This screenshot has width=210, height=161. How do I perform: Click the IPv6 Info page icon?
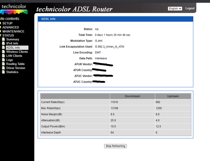tap(4, 43)
